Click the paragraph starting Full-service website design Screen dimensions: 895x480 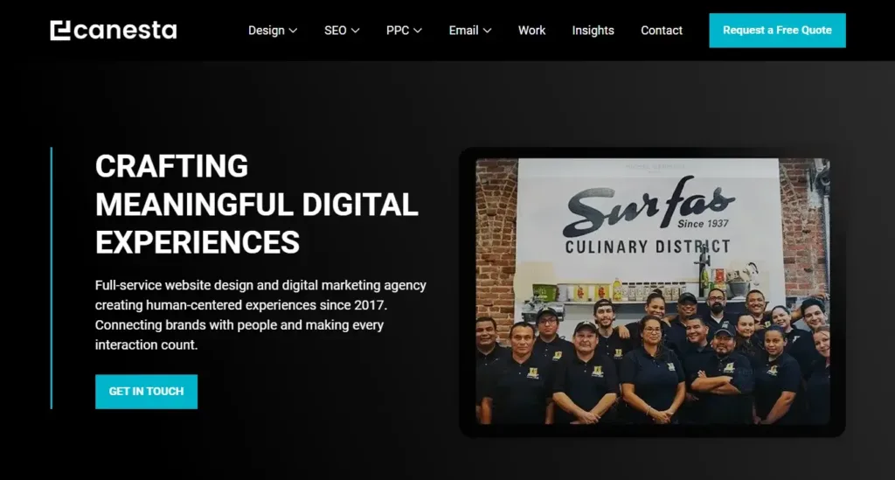pyautogui.click(x=260, y=315)
